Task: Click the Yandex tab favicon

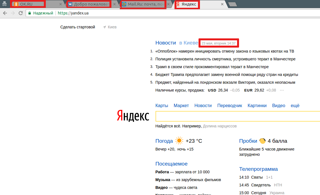Action: (178, 4)
